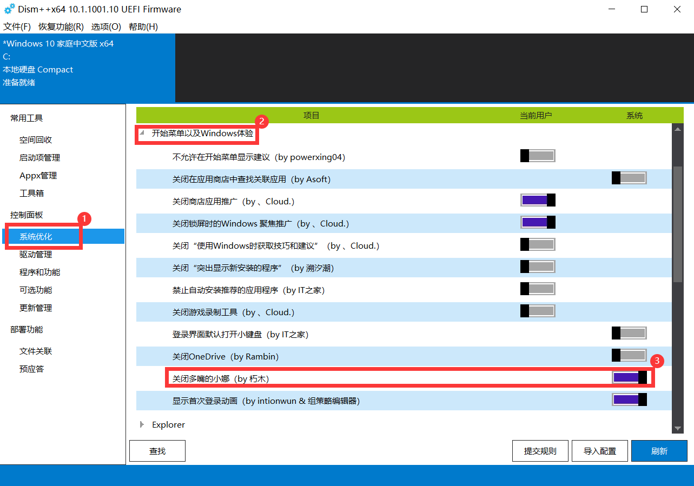Turn off 关闭多嘴的小娜 switch
This screenshot has height=486, width=694.
(x=629, y=377)
